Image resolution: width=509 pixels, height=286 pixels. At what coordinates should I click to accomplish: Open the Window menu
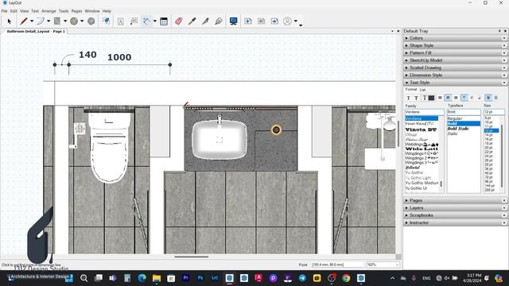pyautogui.click(x=92, y=11)
